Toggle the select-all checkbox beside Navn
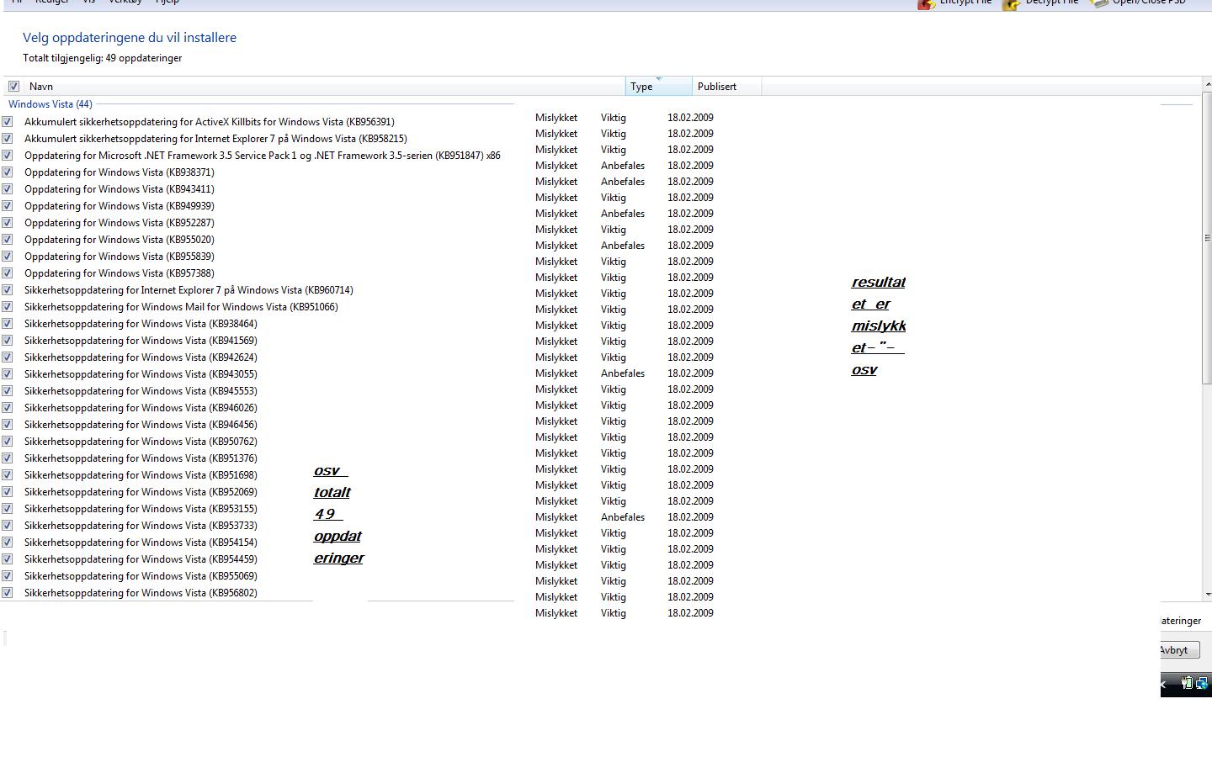The width and height of the screenshot is (1212, 757). tap(13, 86)
